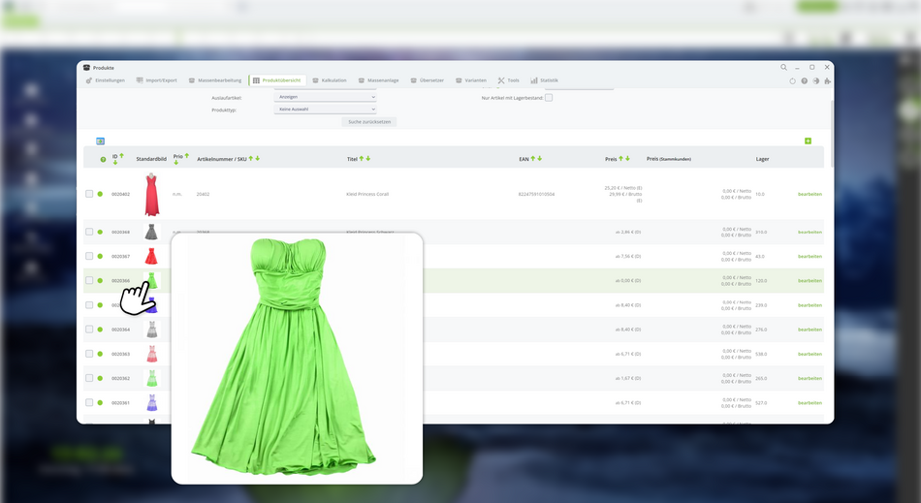Image resolution: width=921 pixels, height=503 pixels.
Task: Tick checkbox for product 0020402
Action: pos(89,194)
